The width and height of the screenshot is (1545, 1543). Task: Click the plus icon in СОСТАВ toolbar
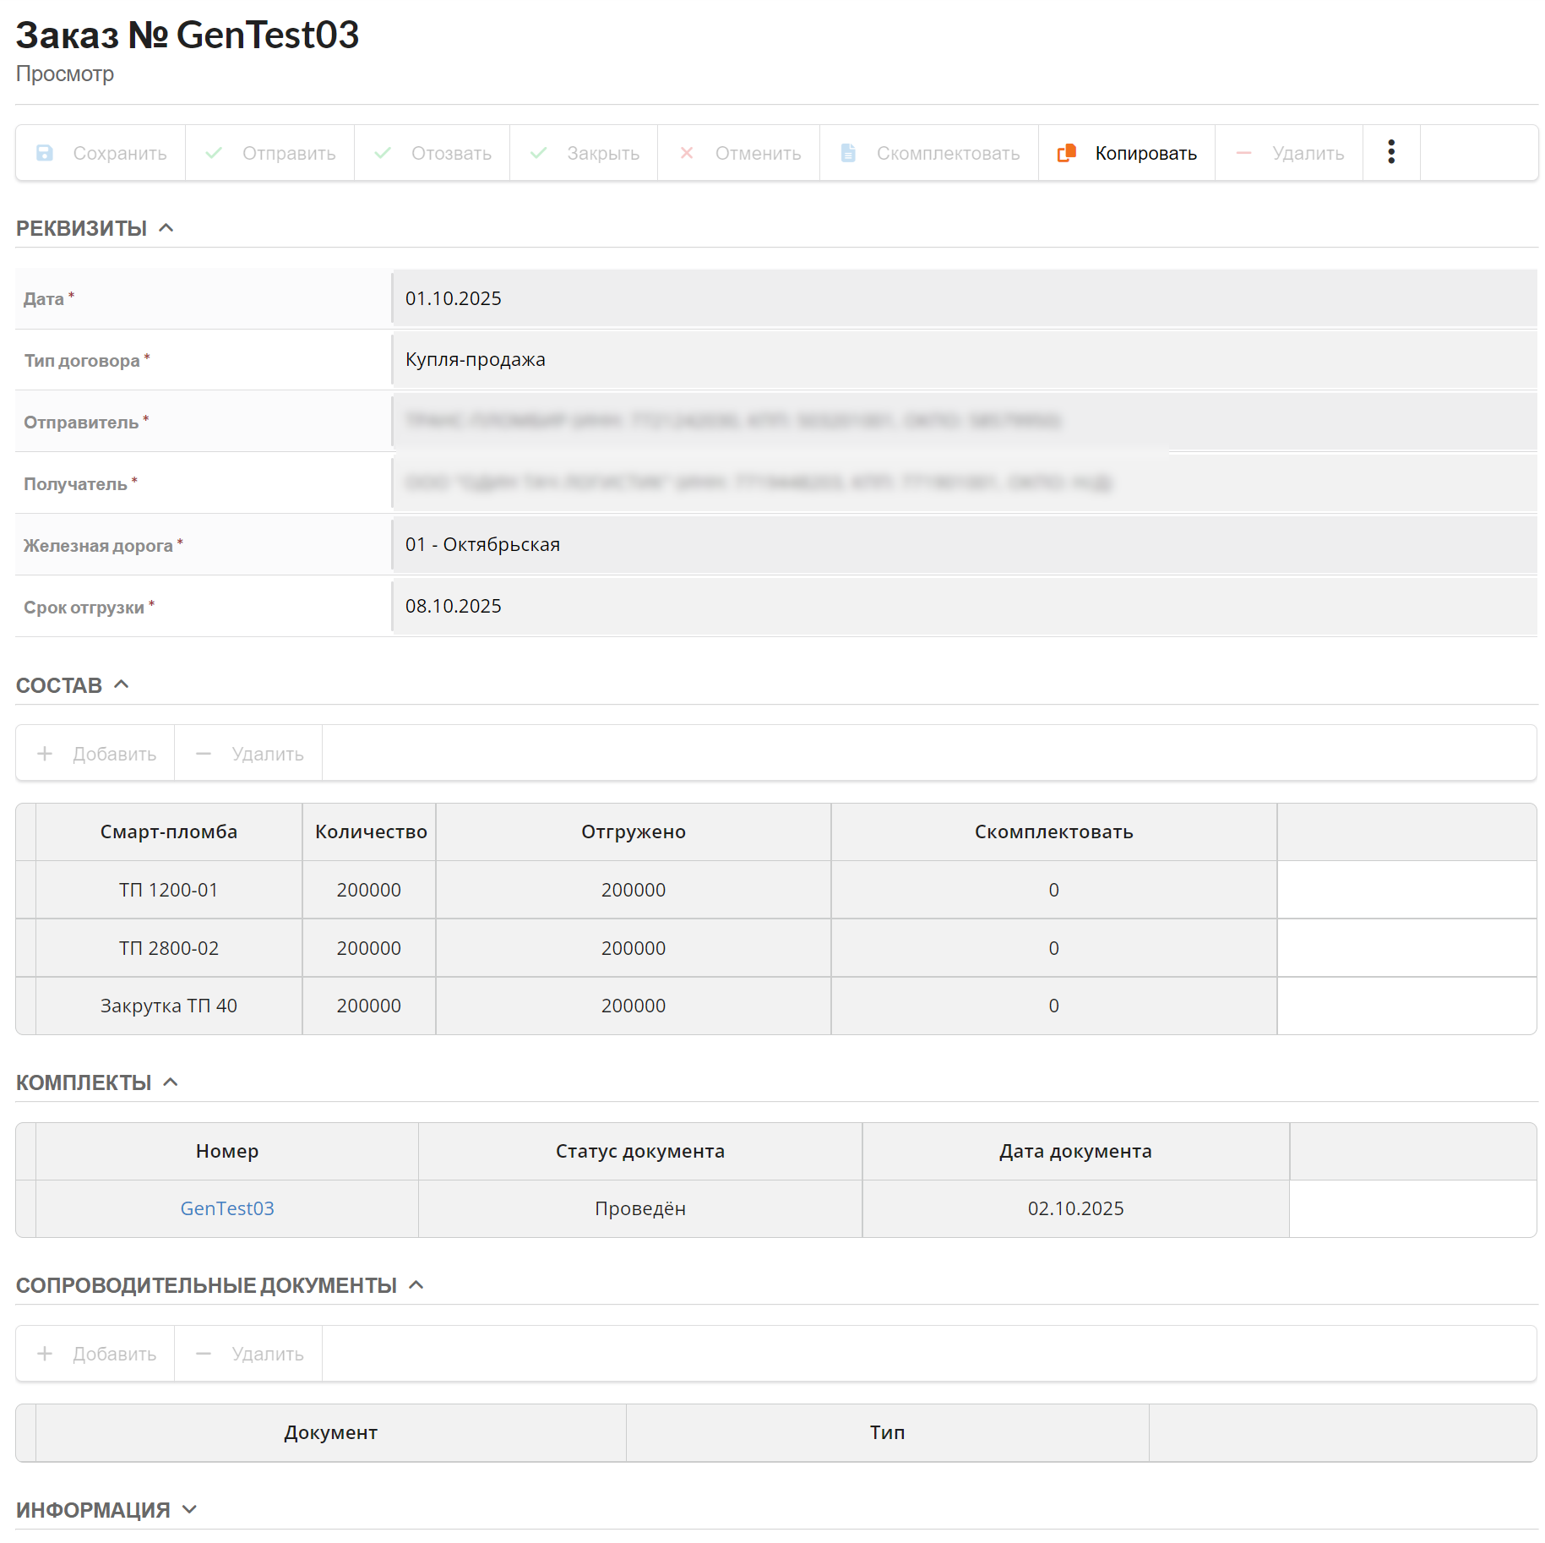[x=45, y=753]
